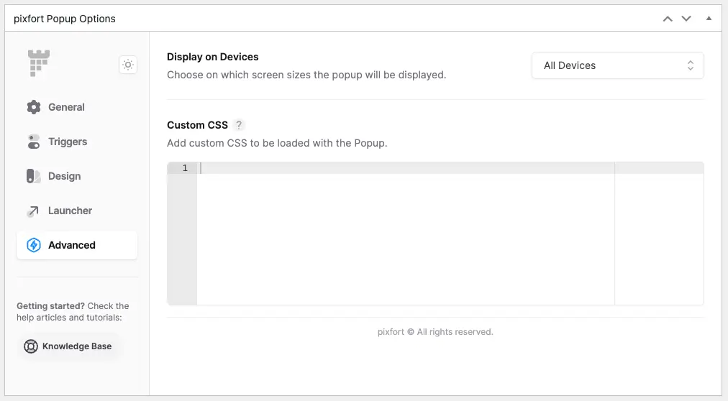Click the Triggers switch icon
Viewport: 728px width, 401px height.
point(33,142)
